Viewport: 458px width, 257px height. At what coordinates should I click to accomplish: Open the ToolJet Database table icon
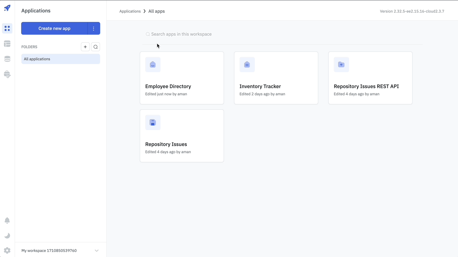(x=7, y=44)
